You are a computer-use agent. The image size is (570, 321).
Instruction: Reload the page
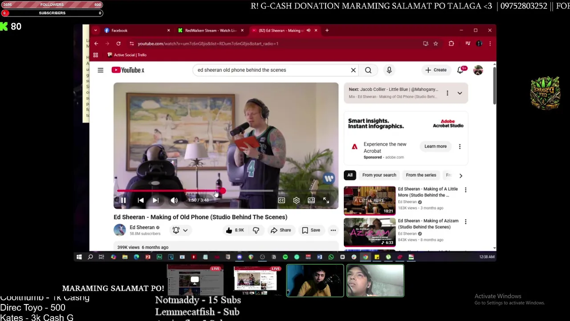118,44
